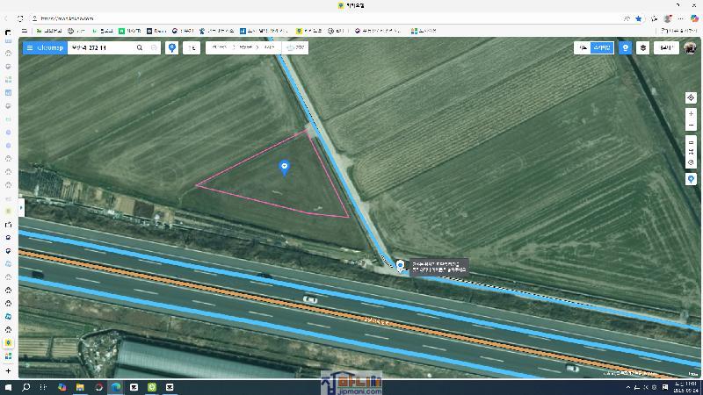
Task: Zoom out with the minus button
Action: coord(691,126)
